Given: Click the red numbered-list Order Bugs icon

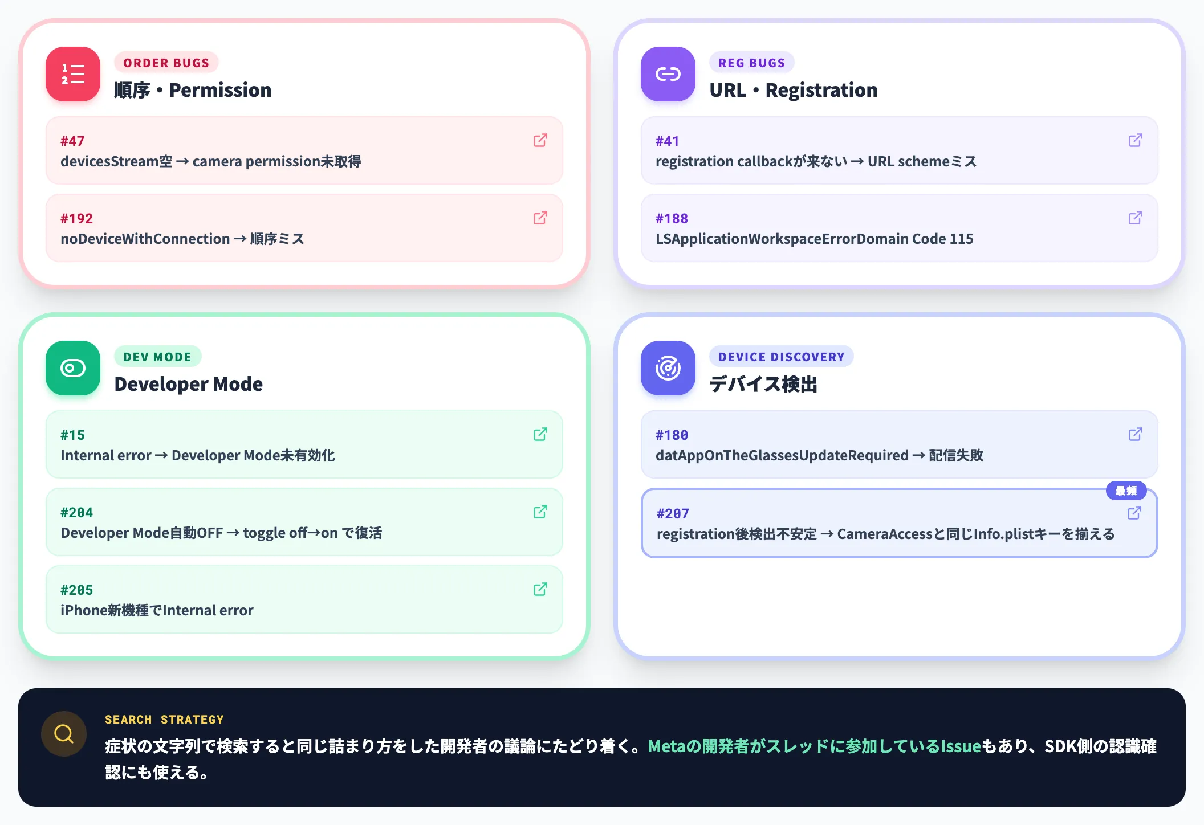Looking at the screenshot, I should [x=73, y=74].
